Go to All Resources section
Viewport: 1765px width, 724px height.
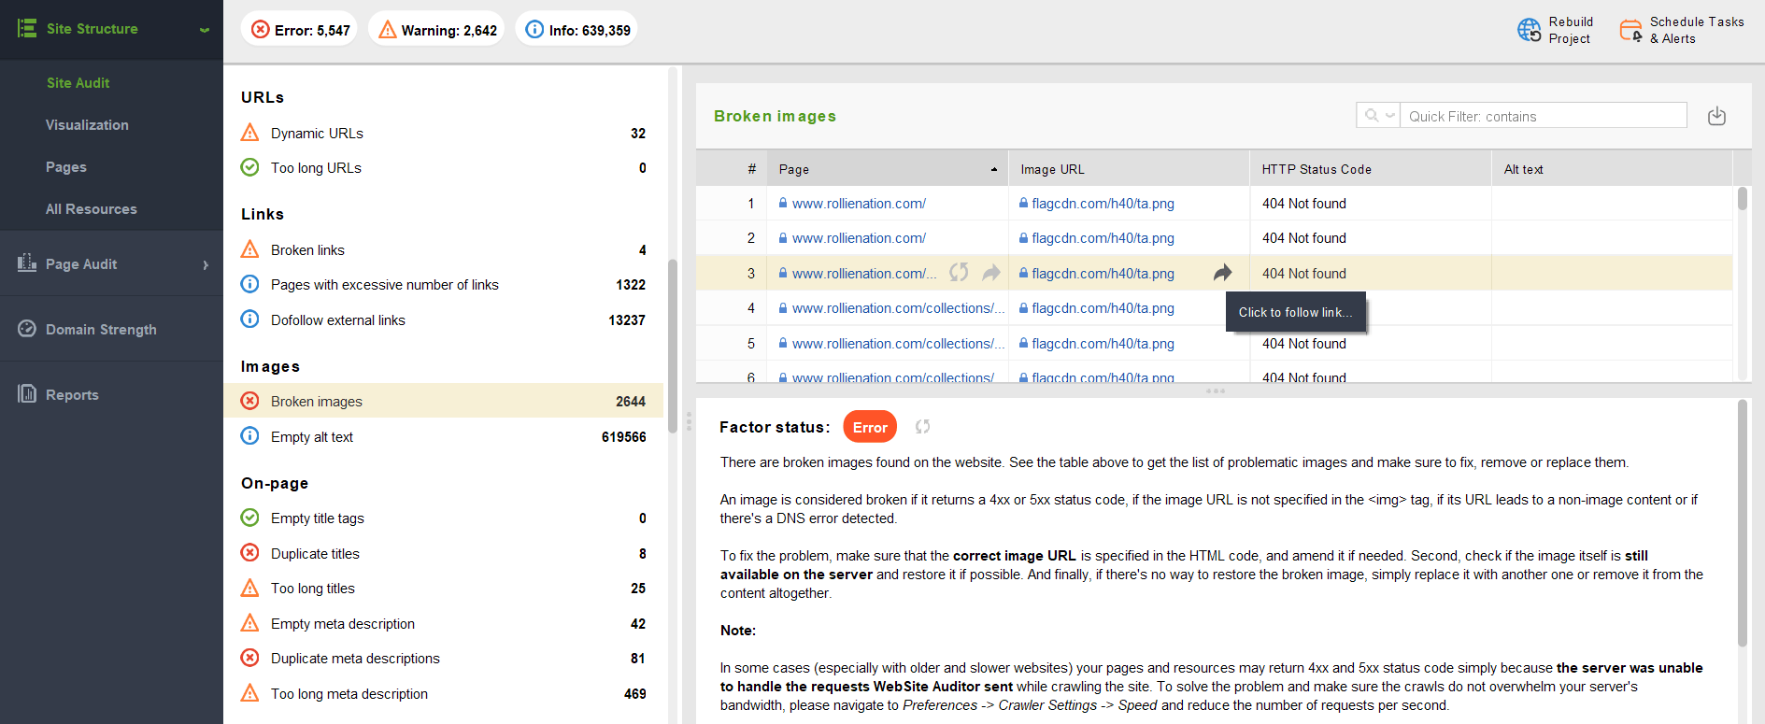(92, 209)
